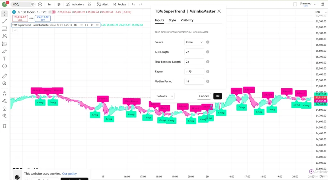Open the Source Close dropdown

[194, 42]
